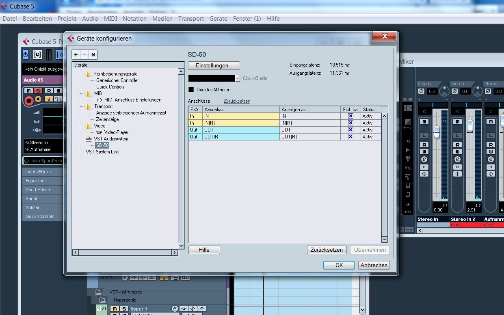Click the Einstellungen... button
The height and width of the screenshot is (315, 504).
[x=214, y=65]
